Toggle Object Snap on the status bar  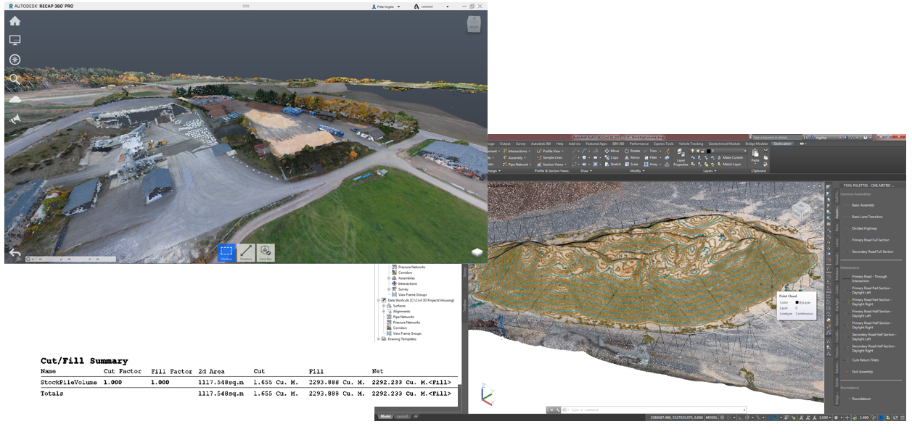(x=776, y=418)
